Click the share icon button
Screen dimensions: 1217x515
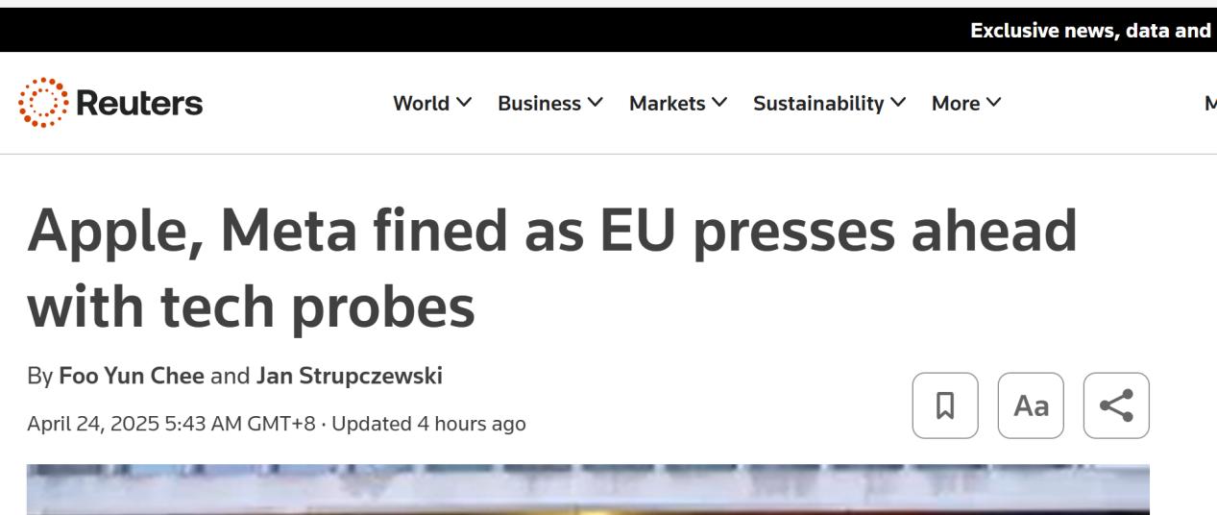[x=1116, y=405]
